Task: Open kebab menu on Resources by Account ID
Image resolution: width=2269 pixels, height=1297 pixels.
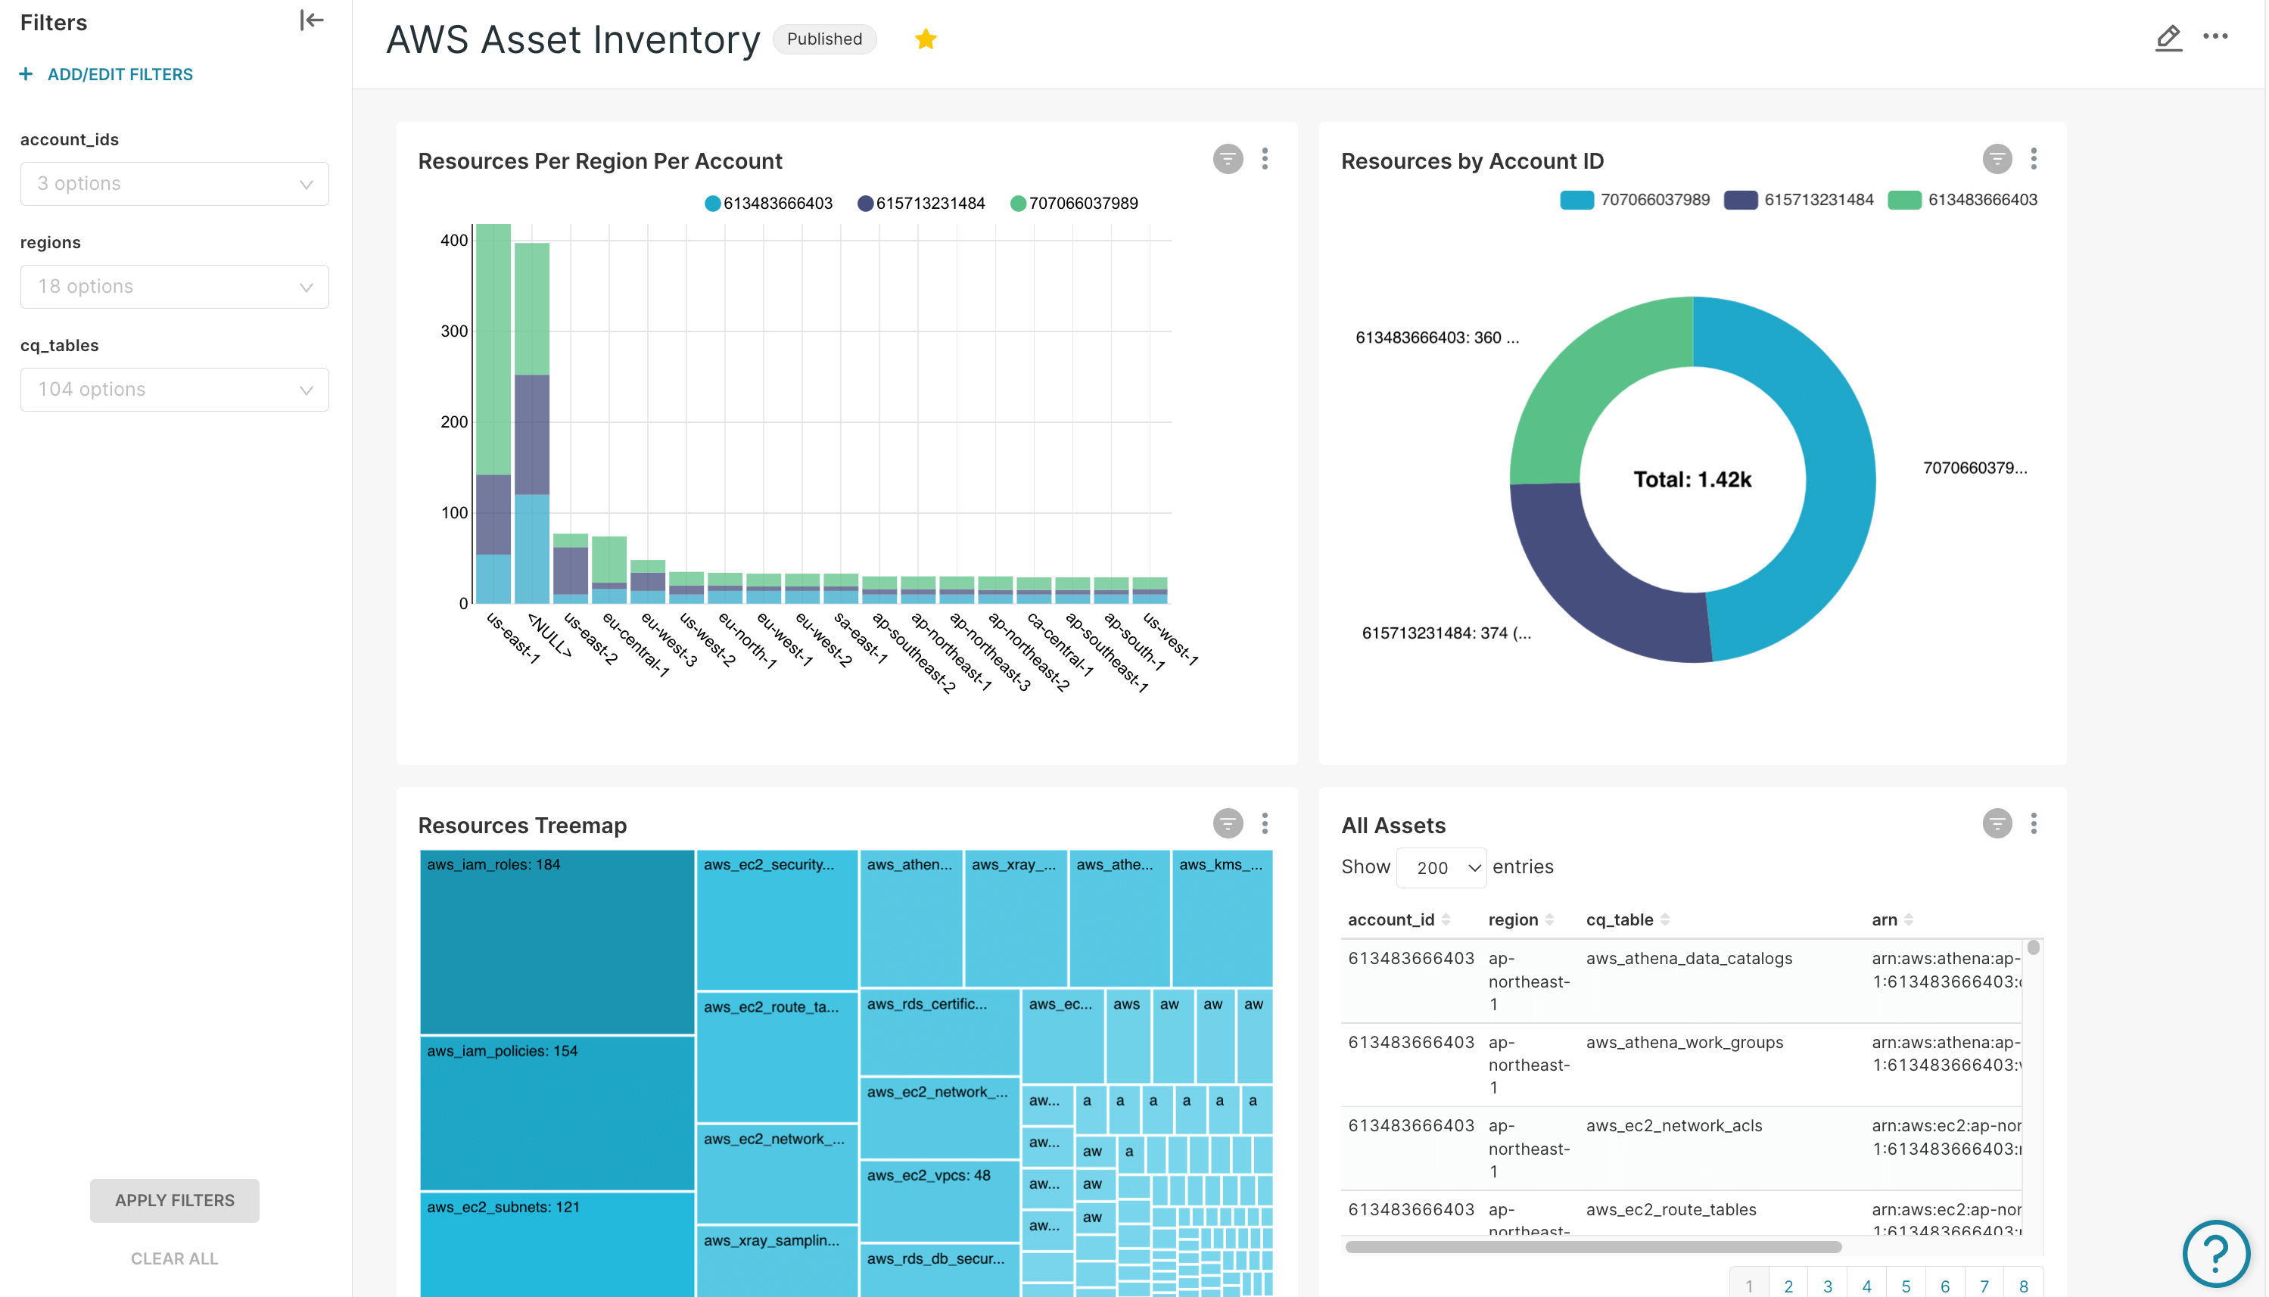Action: coord(2033,160)
